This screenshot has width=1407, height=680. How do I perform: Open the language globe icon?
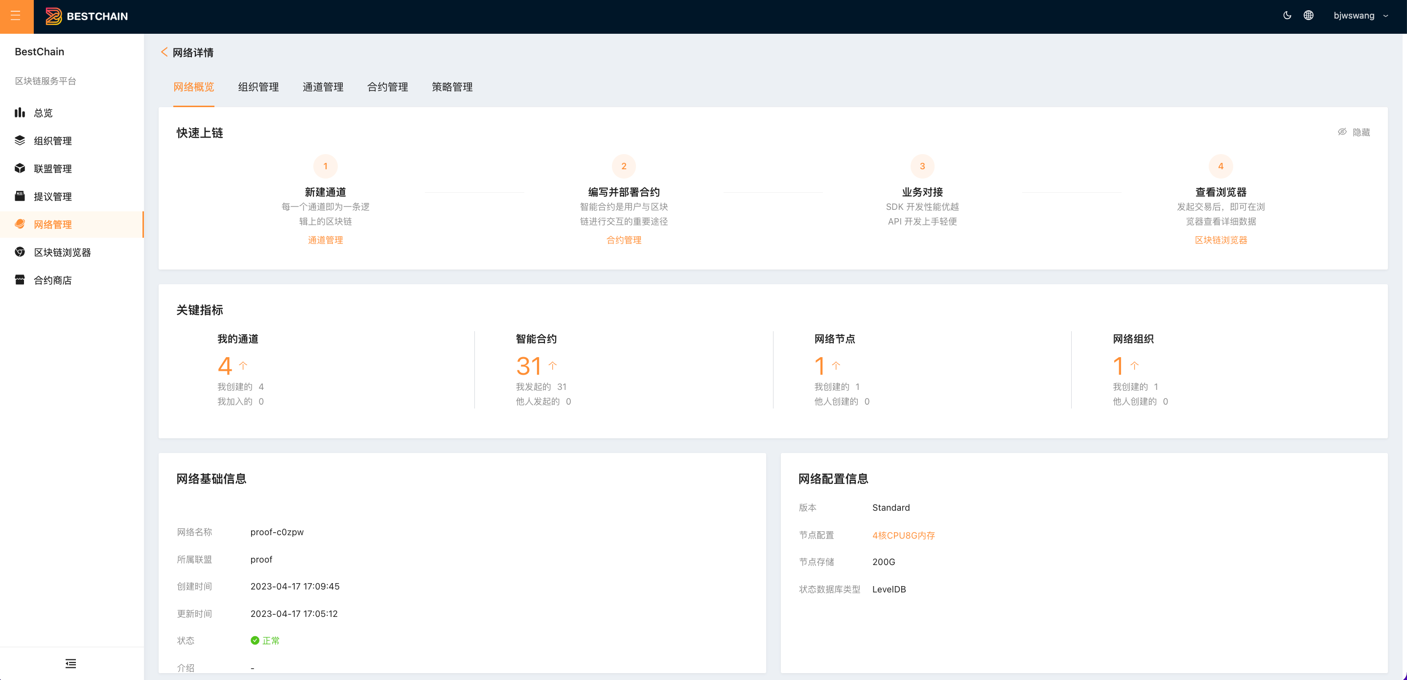tap(1309, 15)
